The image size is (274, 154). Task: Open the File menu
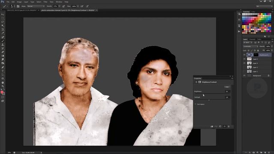[8, 2]
